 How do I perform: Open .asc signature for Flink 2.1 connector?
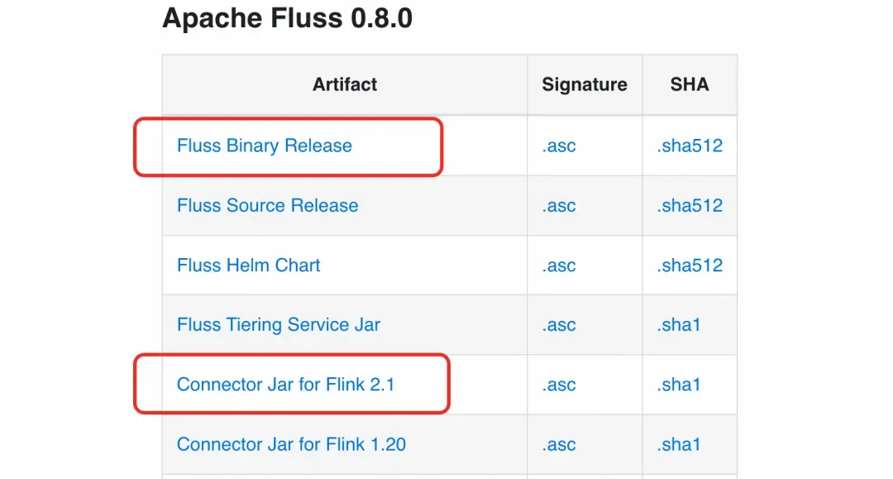point(559,385)
